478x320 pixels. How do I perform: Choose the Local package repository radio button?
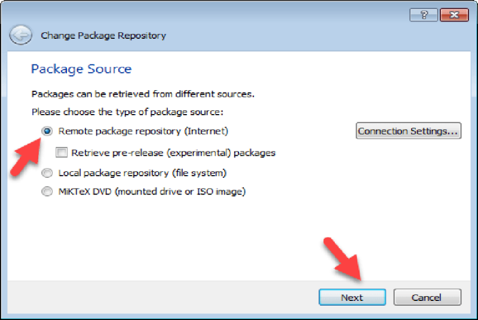point(47,173)
